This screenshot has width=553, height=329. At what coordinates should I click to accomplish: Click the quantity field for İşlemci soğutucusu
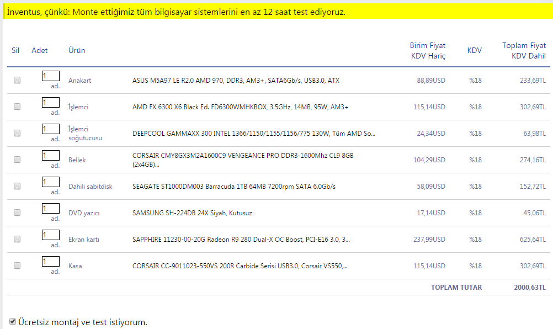(50, 129)
